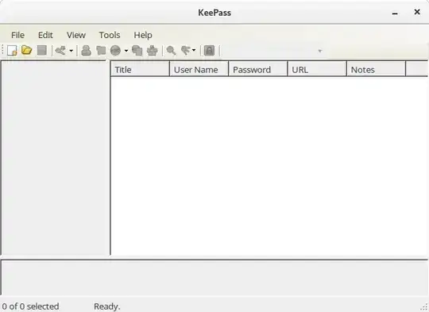Close the KeePass window
Viewport: 429px width, 312px height.
(x=417, y=12)
